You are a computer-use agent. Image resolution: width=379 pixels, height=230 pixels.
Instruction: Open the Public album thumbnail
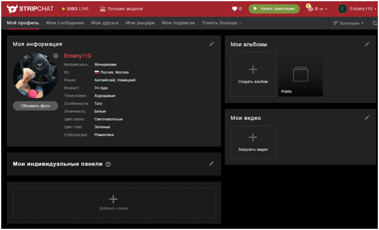tap(301, 74)
